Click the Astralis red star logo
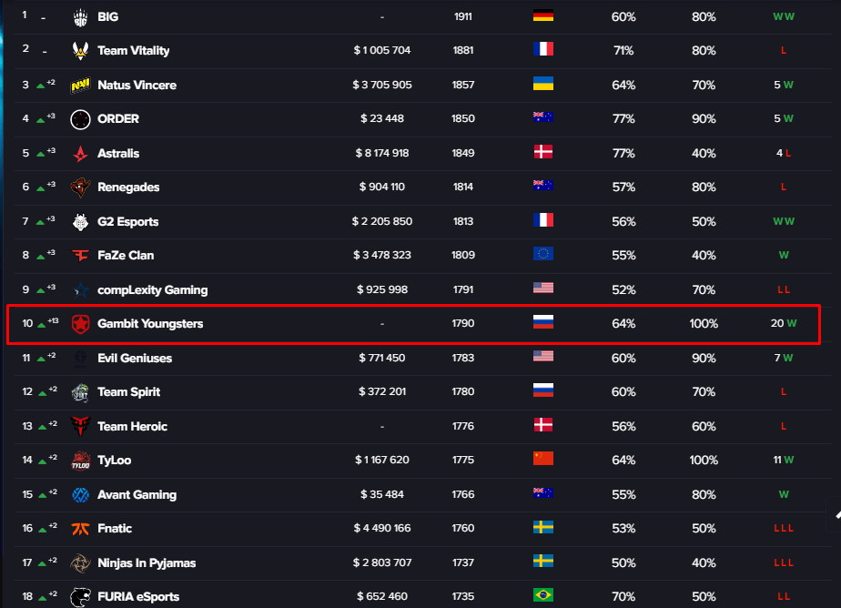This screenshot has height=608, width=841. click(81, 153)
